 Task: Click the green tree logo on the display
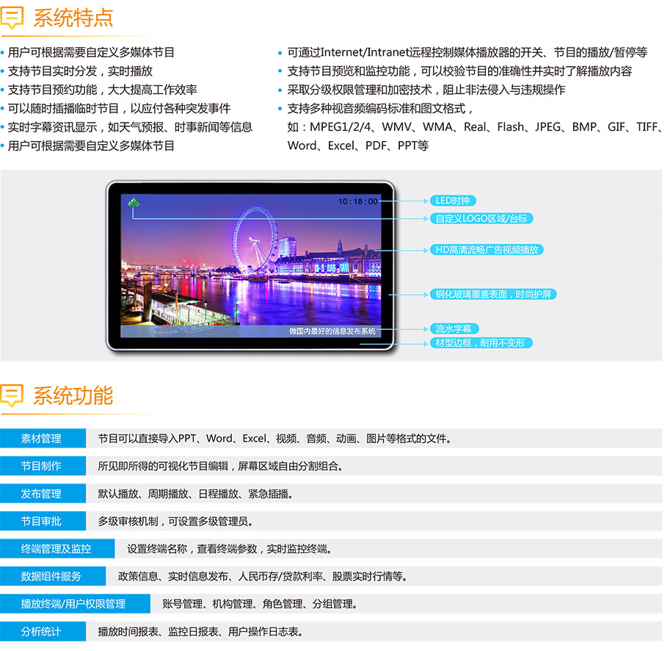pyautogui.click(x=133, y=203)
